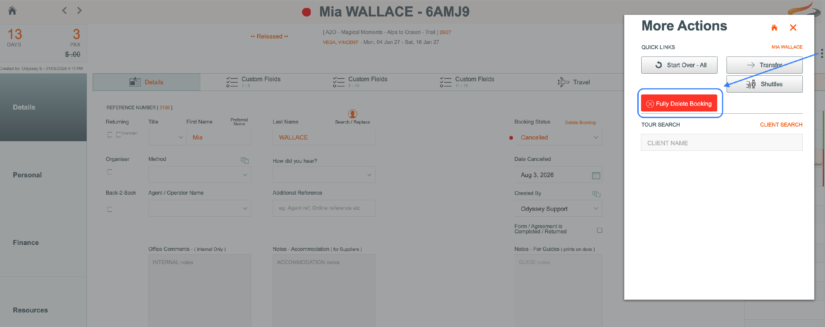Click the copy icon beside Method
Image resolution: width=825 pixels, height=327 pixels.
(245, 160)
